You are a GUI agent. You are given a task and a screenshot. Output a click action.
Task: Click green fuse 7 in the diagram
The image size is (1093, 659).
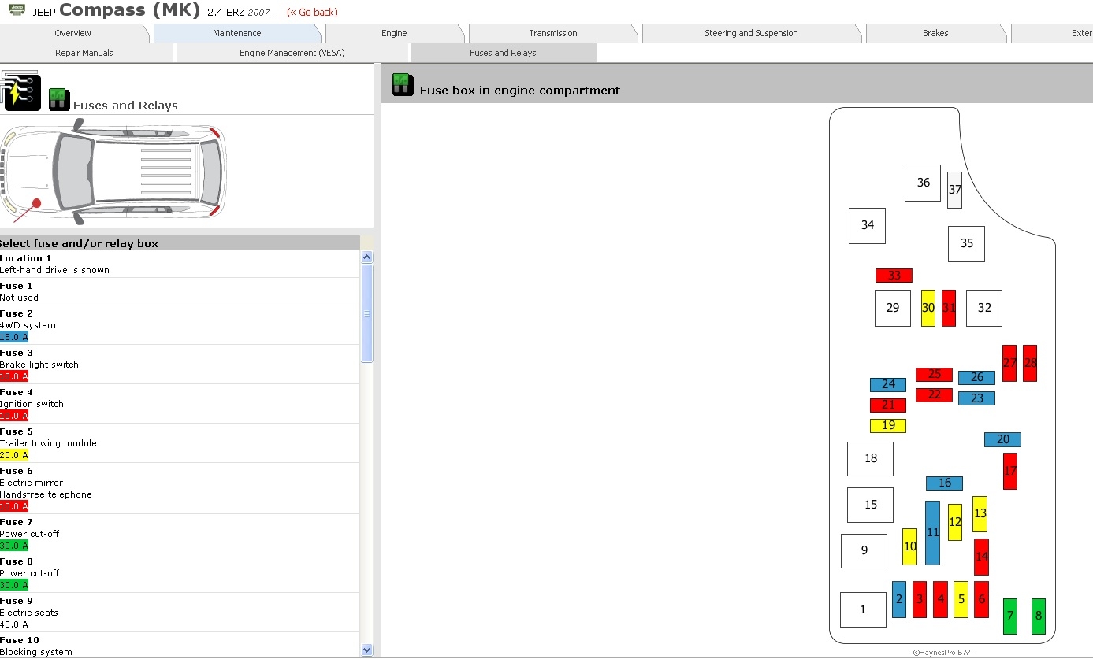pyautogui.click(x=1010, y=616)
